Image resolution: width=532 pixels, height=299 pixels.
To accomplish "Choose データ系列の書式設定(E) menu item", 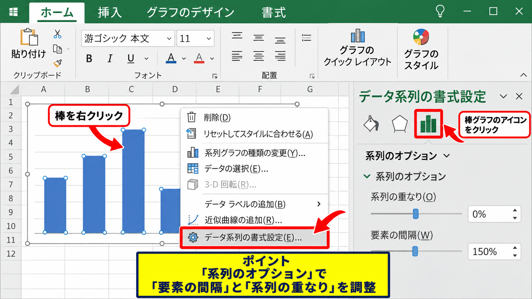I will coord(254,237).
